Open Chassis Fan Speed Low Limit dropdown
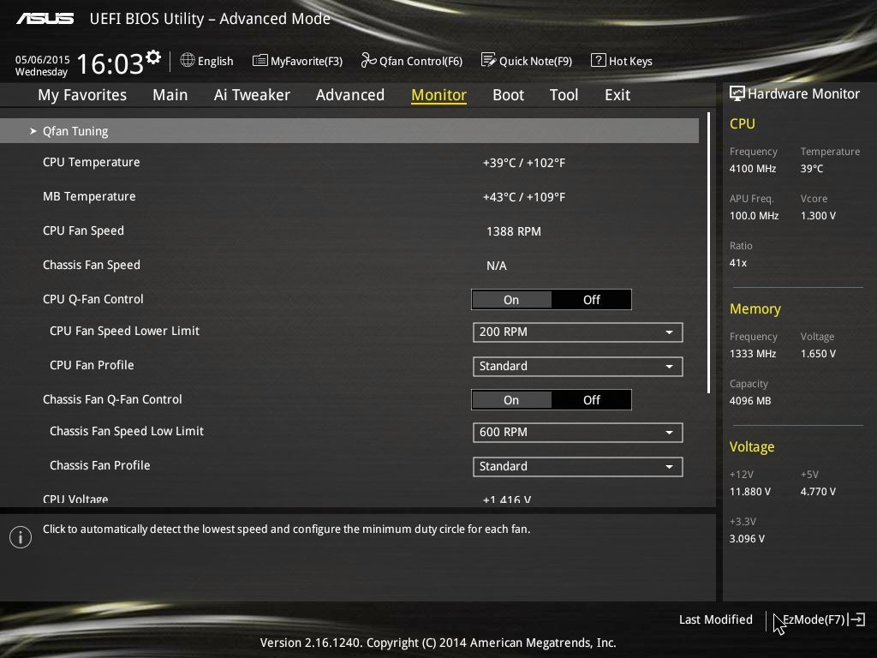This screenshot has width=877, height=658. click(577, 433)
